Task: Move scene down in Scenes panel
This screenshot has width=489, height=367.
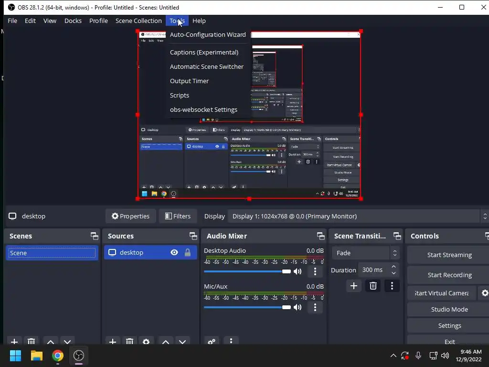Action: tap(67, 341)
